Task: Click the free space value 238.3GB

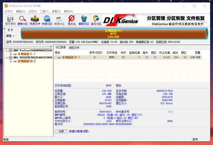Action: [x=168, y=94]
